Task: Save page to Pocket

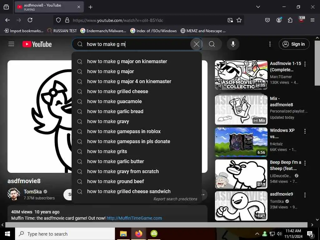Action: pos(267,20)
